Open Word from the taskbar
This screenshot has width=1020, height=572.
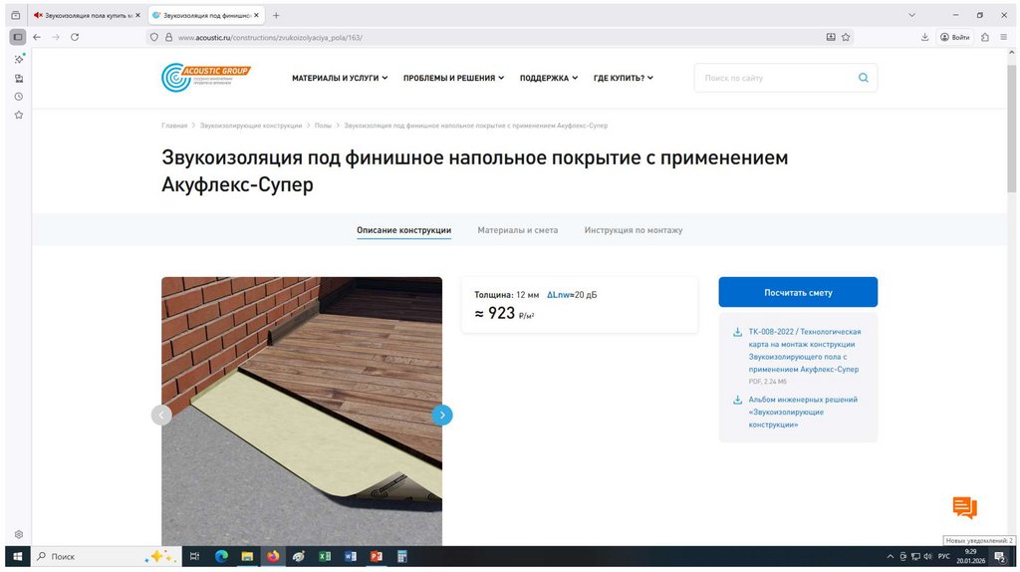351,556
